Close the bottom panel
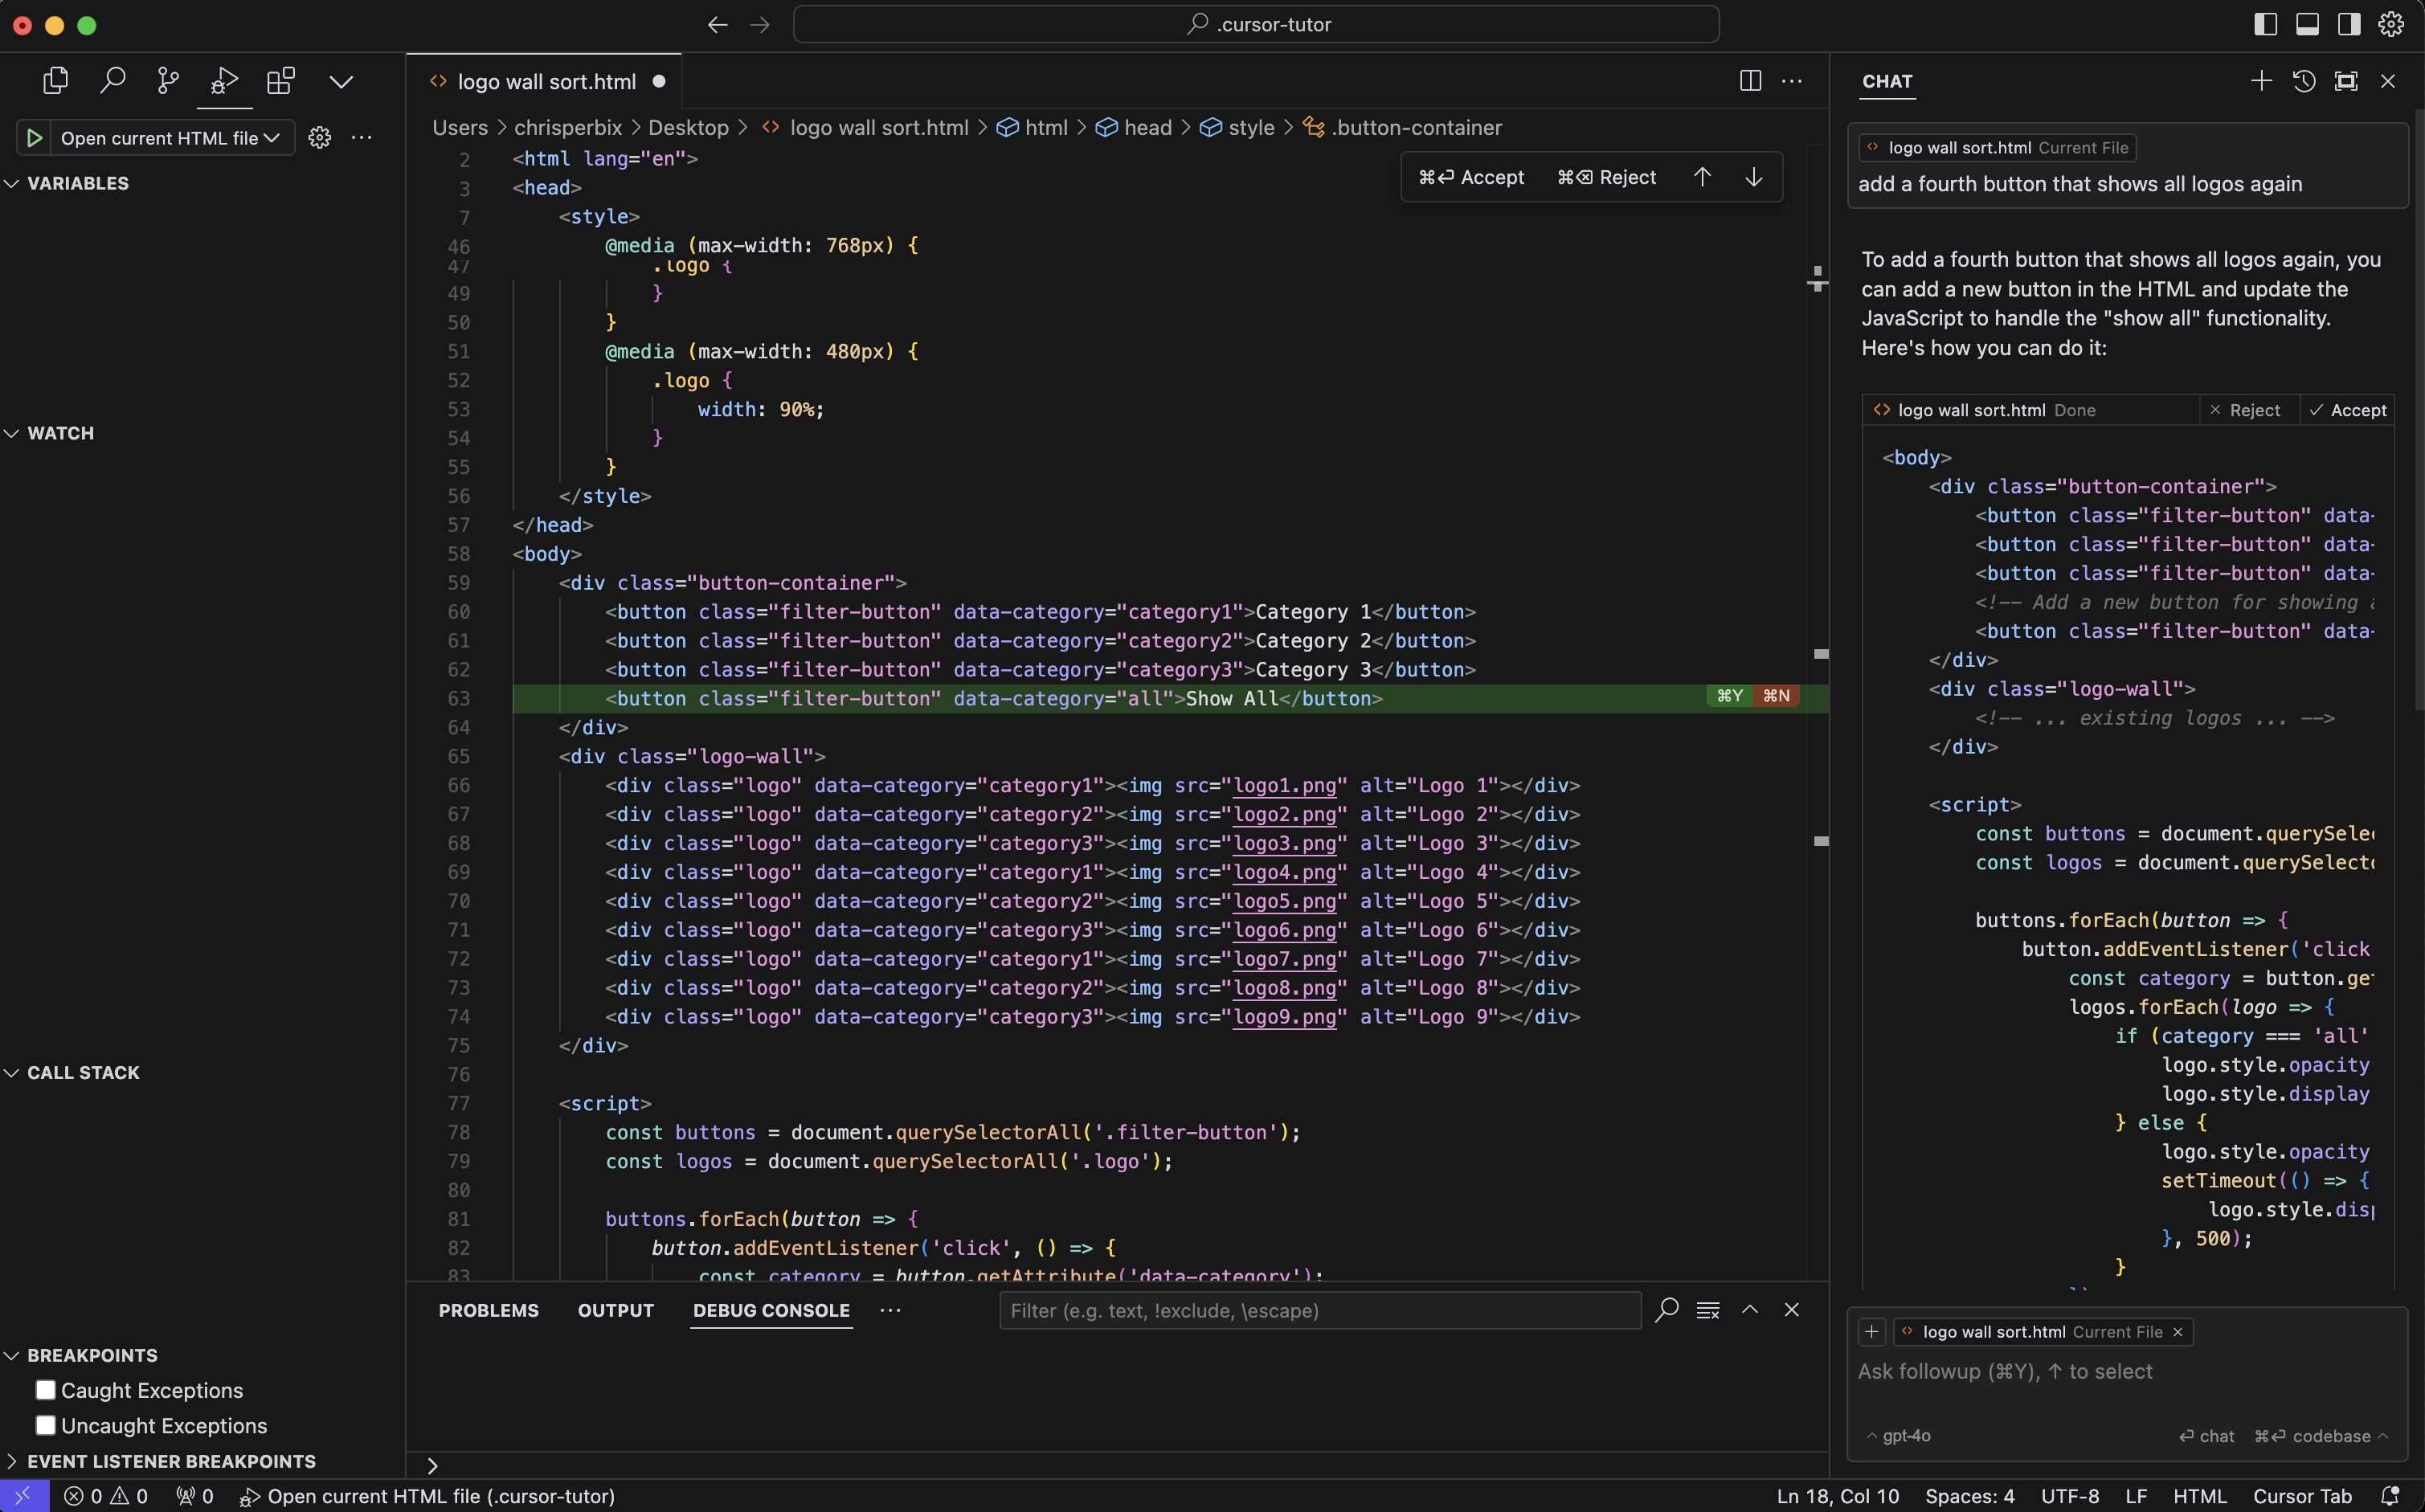Screen dimensions: 2425x1512 (1792, 1310)
